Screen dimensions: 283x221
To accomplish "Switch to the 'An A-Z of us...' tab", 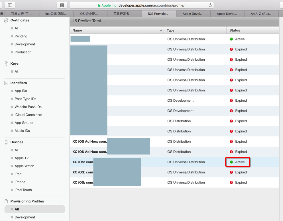I will [261, 14].
